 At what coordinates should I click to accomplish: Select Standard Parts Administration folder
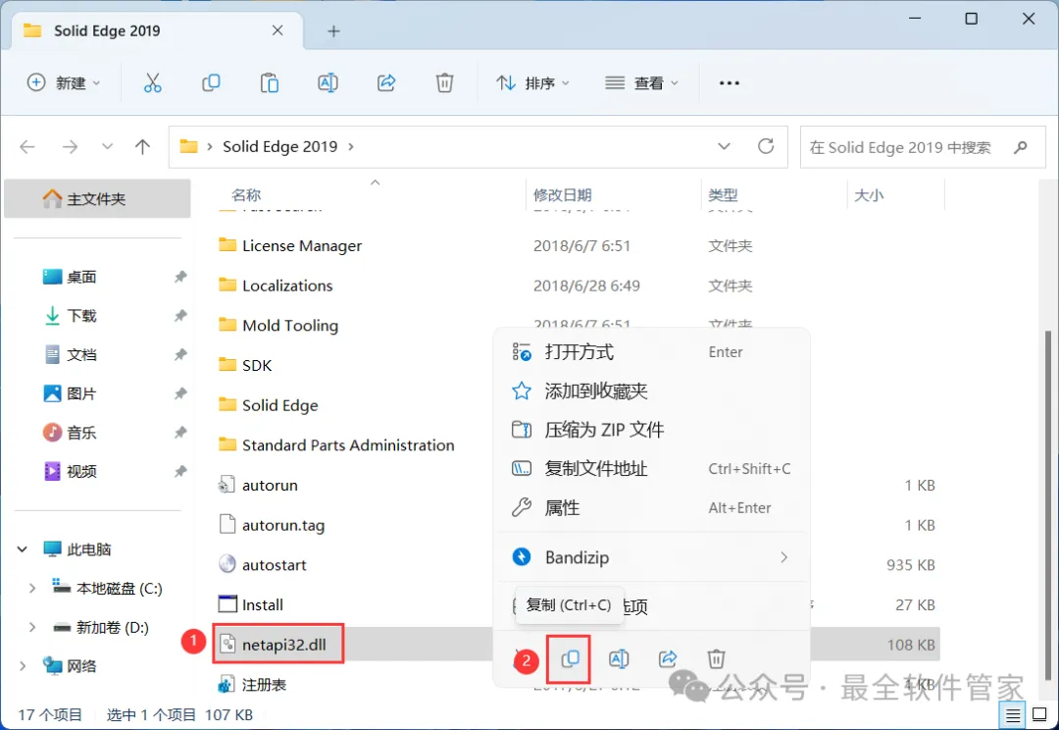pos(348,444)
